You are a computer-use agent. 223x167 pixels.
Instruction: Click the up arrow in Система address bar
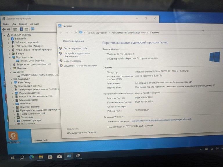[x=76, y=33]
